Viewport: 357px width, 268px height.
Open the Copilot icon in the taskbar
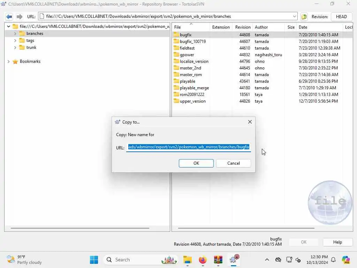click(346, 260)
